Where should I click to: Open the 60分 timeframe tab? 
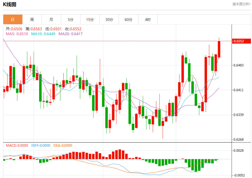128,20
